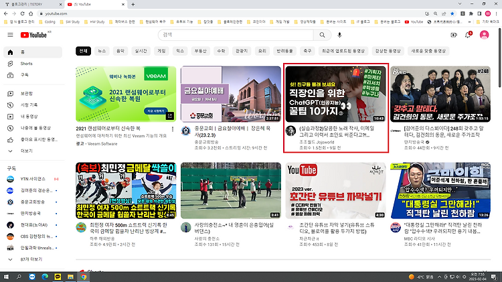The height and width of the screenshot is (282, 502).
Task: Open the YTN 사이언스 subscription channel
Action: [x=33, y=179]
